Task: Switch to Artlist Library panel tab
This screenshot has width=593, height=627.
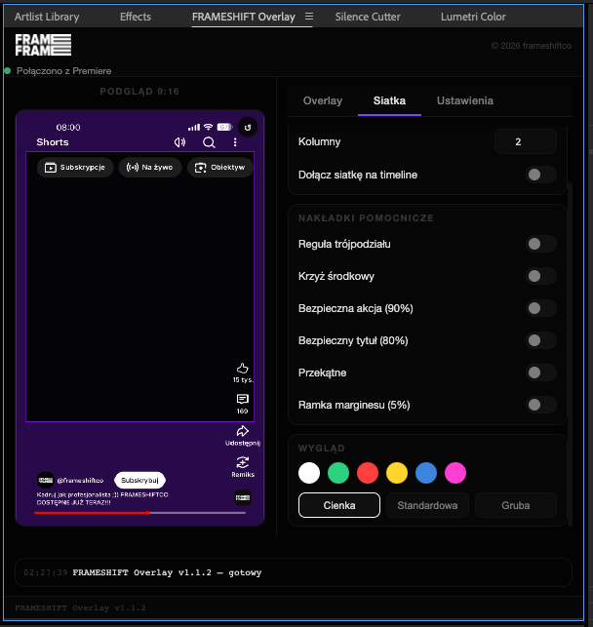Action: (x=47, y=17)
